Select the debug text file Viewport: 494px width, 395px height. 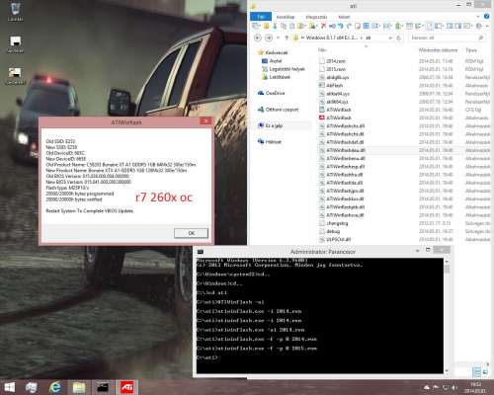[x=330, y=231]
